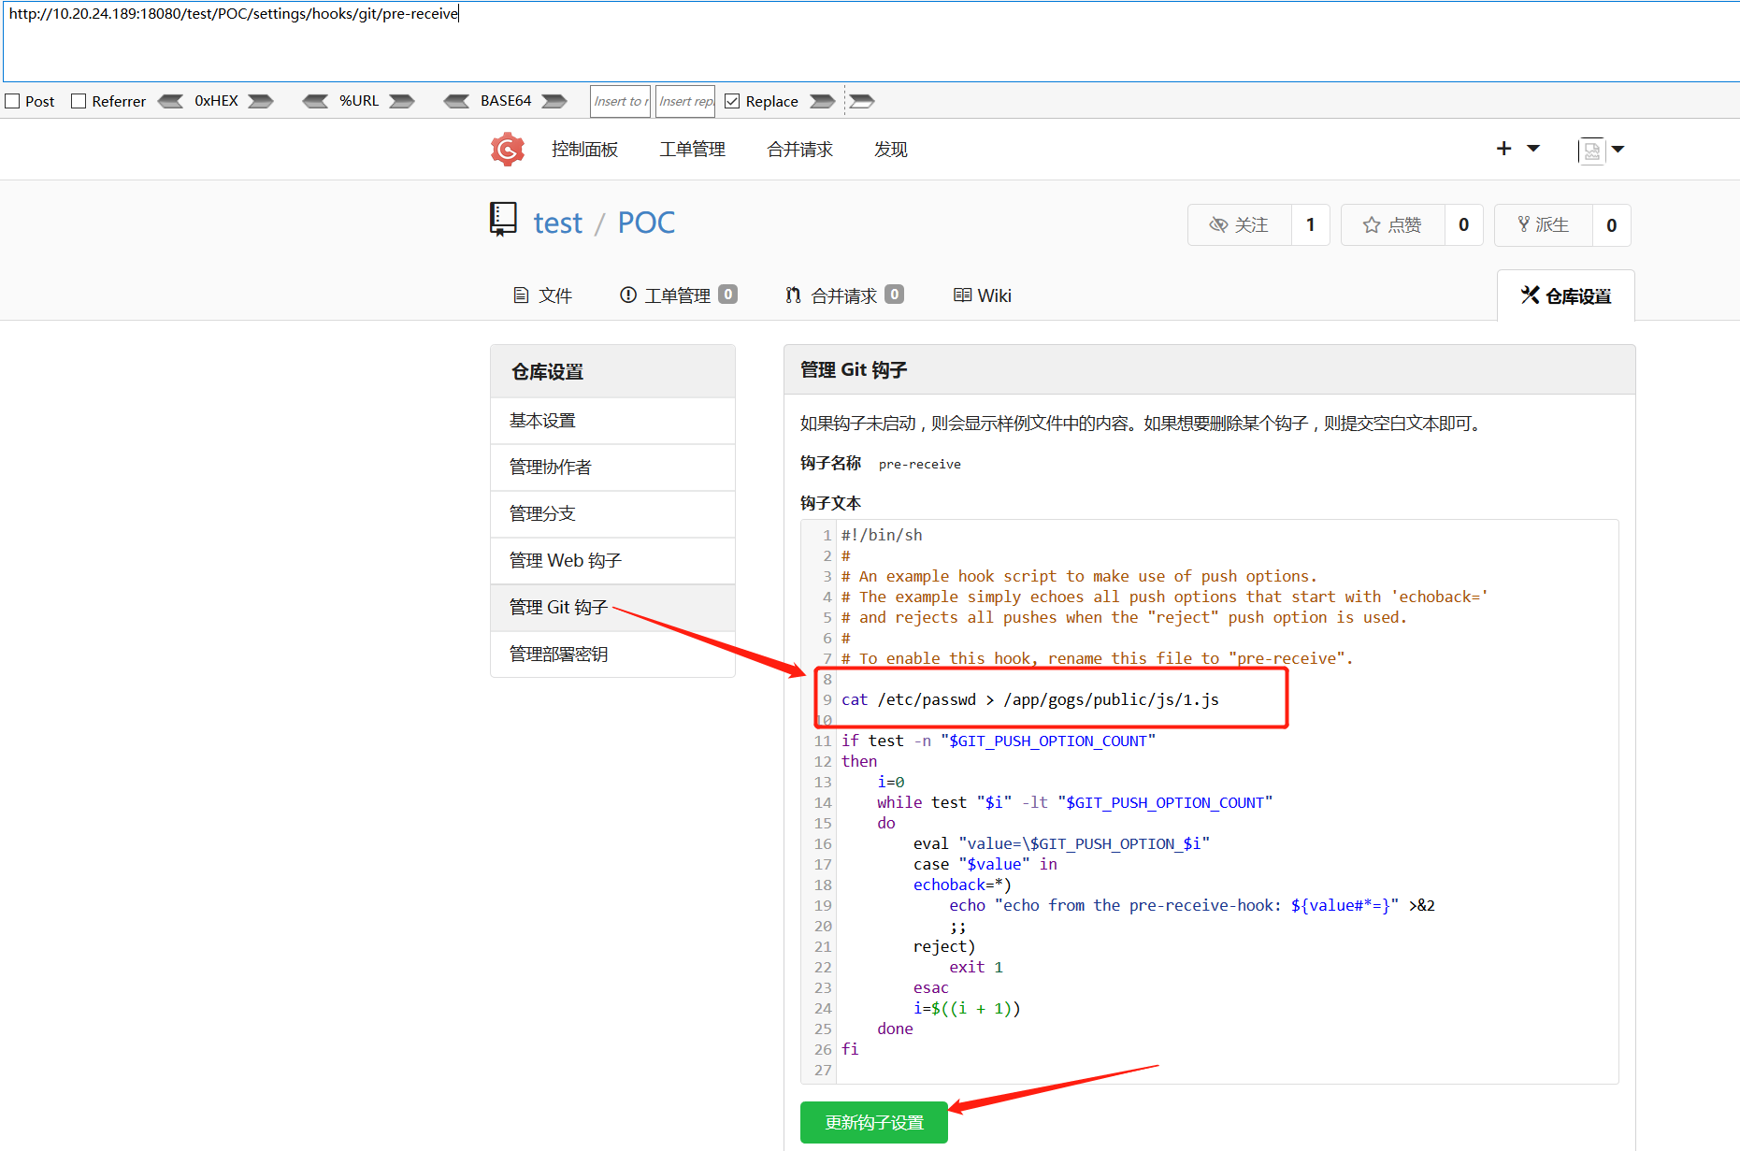Click the 点赞 star button

click(1393, 225)
